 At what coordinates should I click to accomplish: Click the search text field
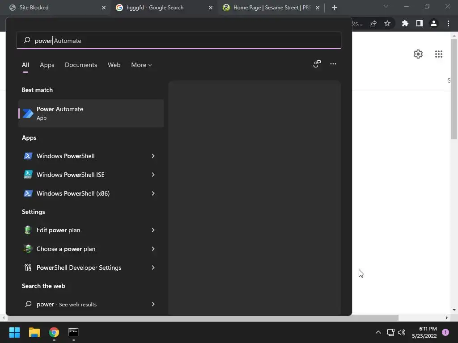179,41
